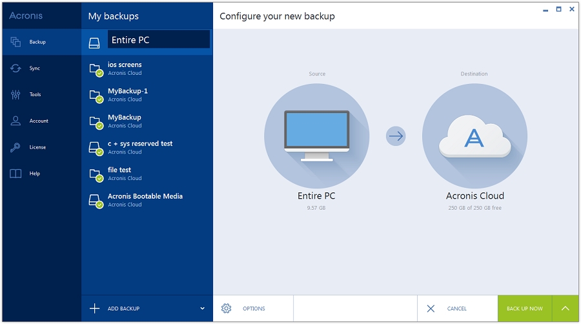Minimize the Acronis window

coord(545,10)
